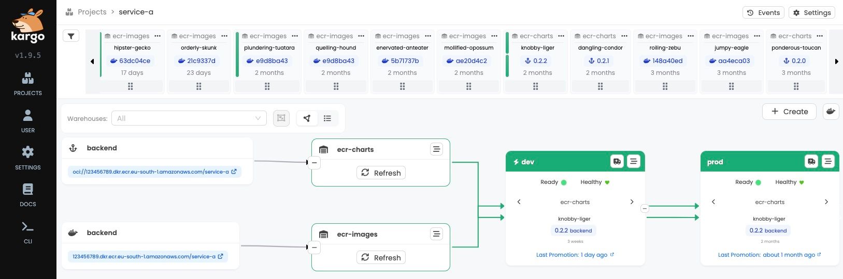Go to Projects in the sidebar
The width and height of the screenshot is (843, 279).
coord(28,84)
